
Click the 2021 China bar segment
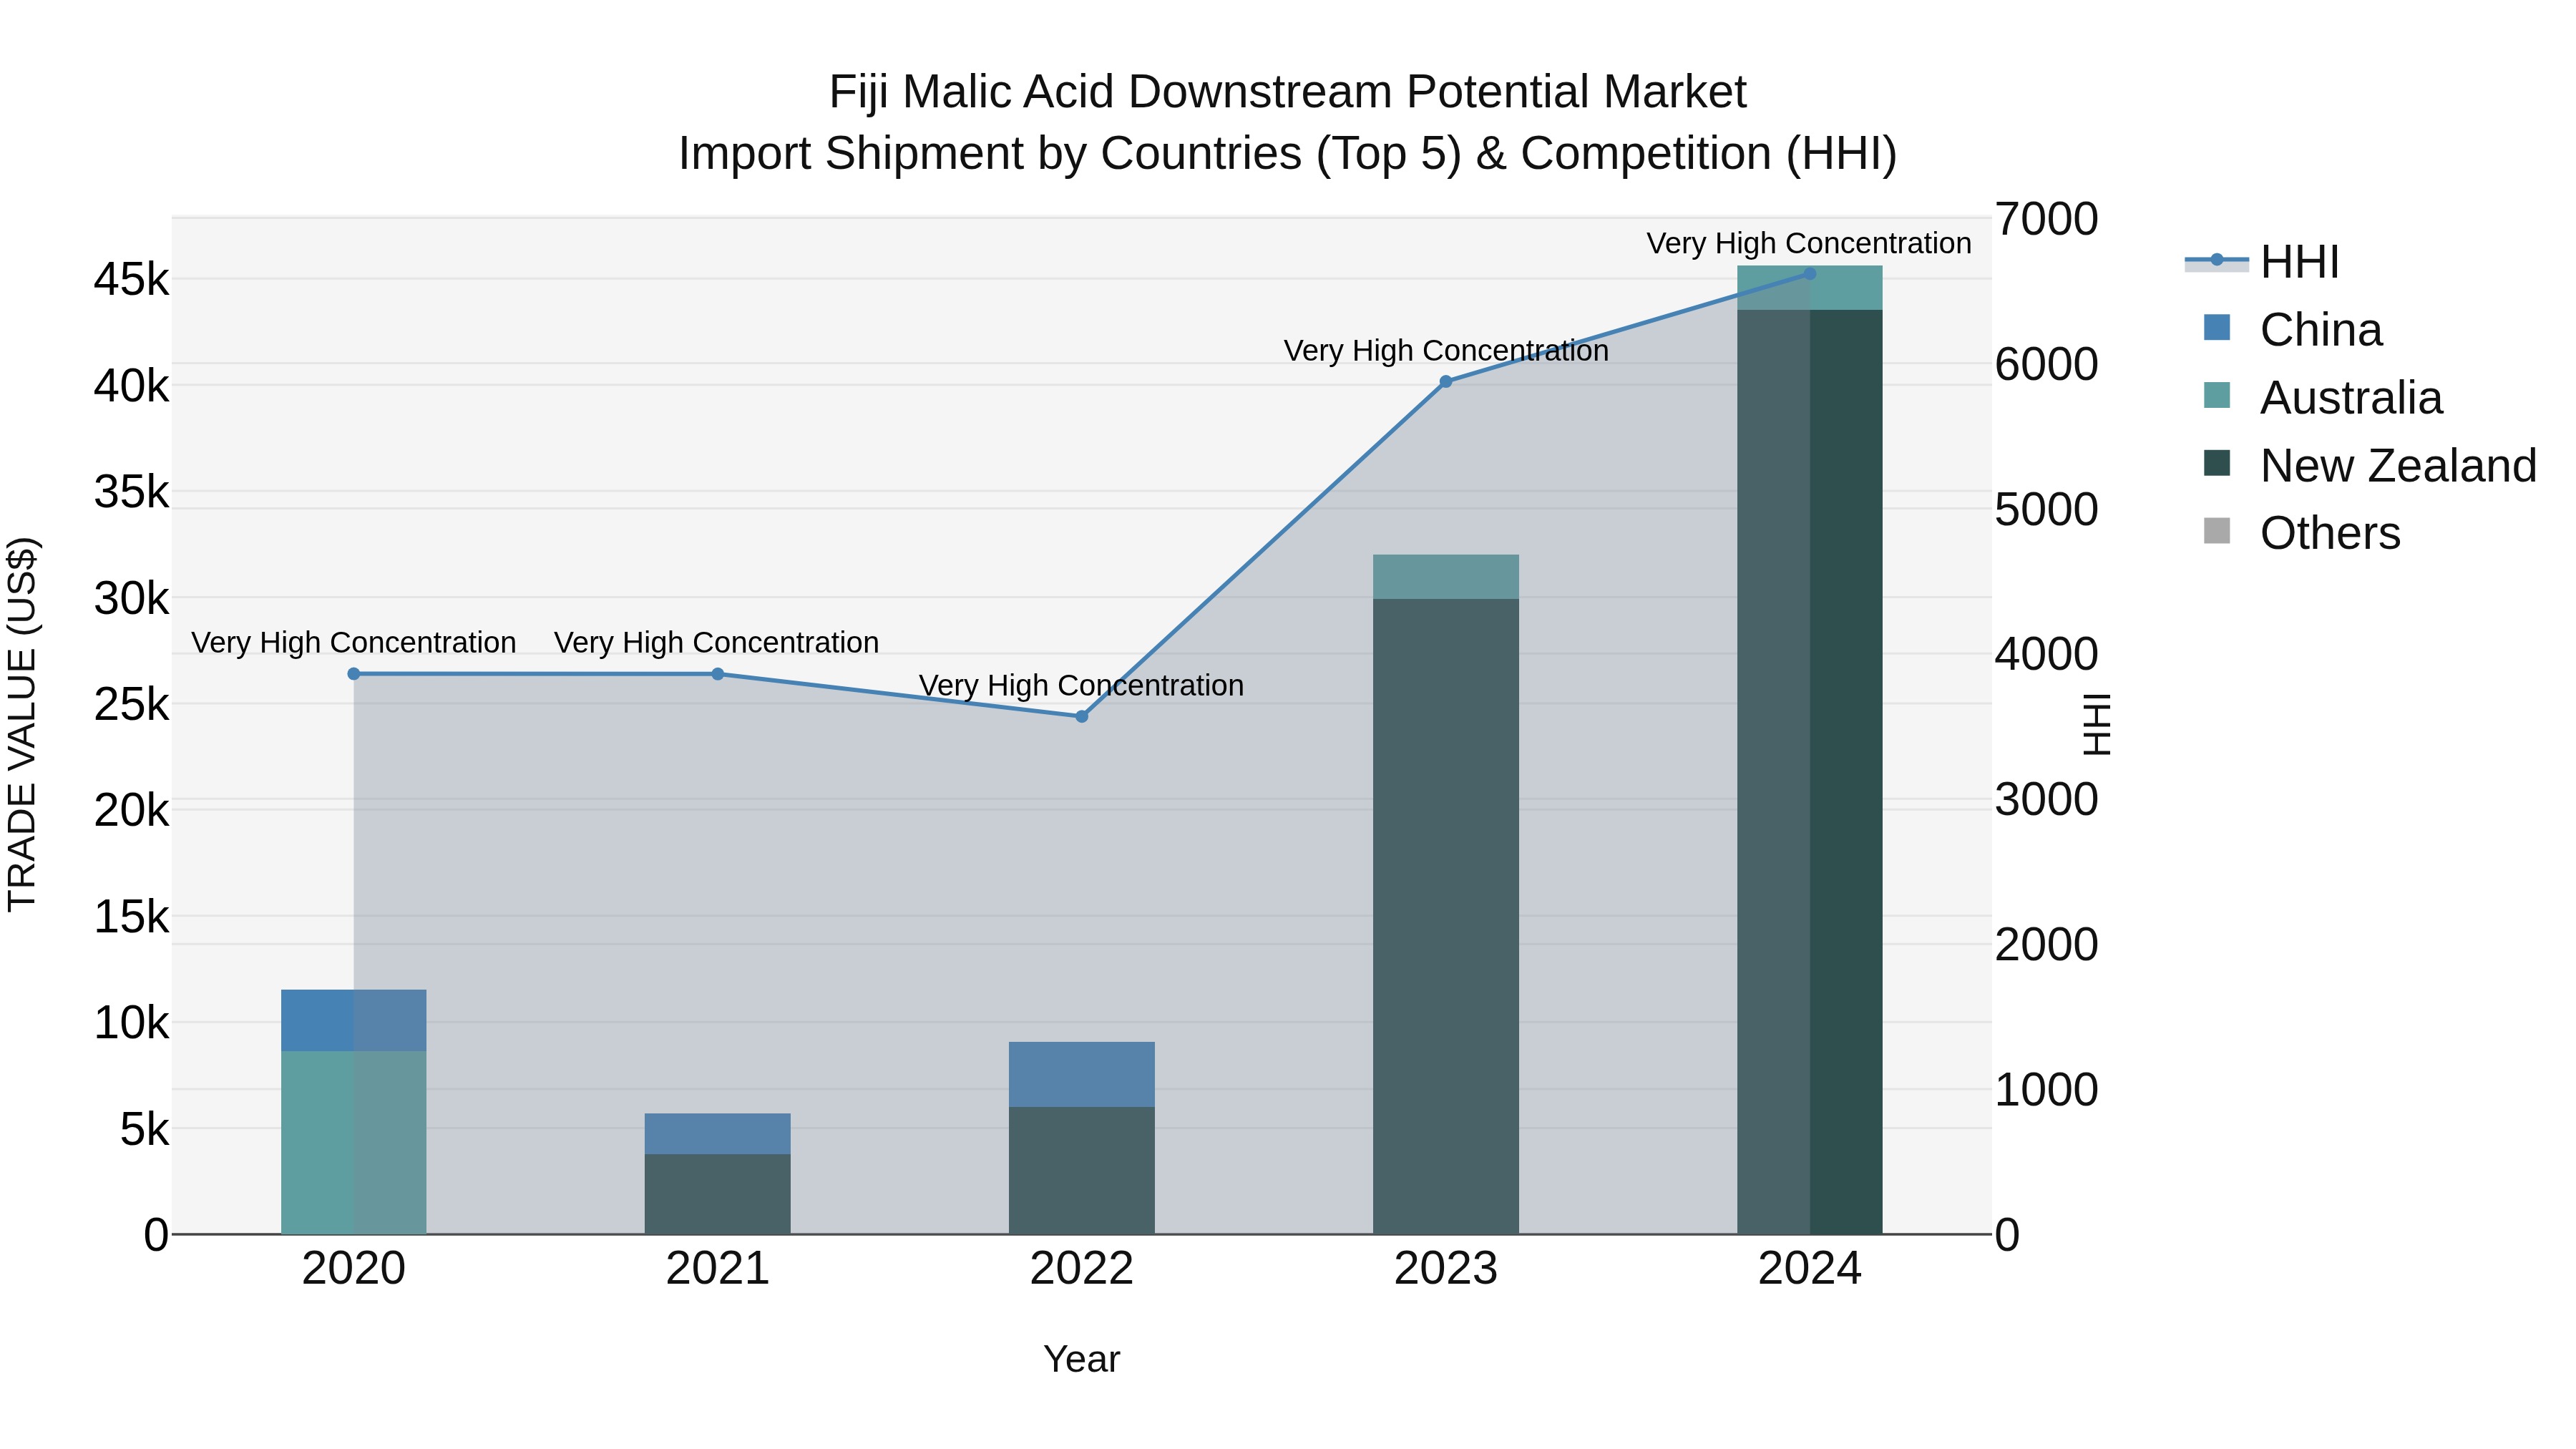pos(718,1134)
